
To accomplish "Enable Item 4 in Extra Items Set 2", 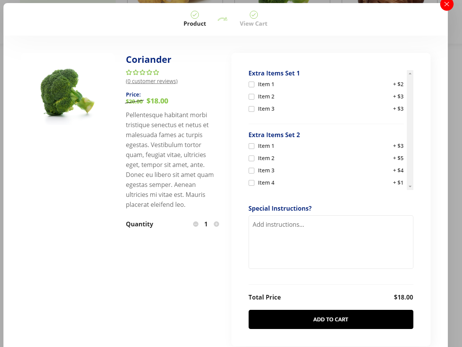I will pyautogui.click(x=252, y=183).
